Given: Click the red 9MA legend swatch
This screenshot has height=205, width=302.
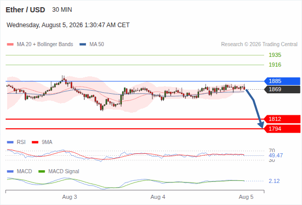Looking at the screenshot, I should 35,142.
